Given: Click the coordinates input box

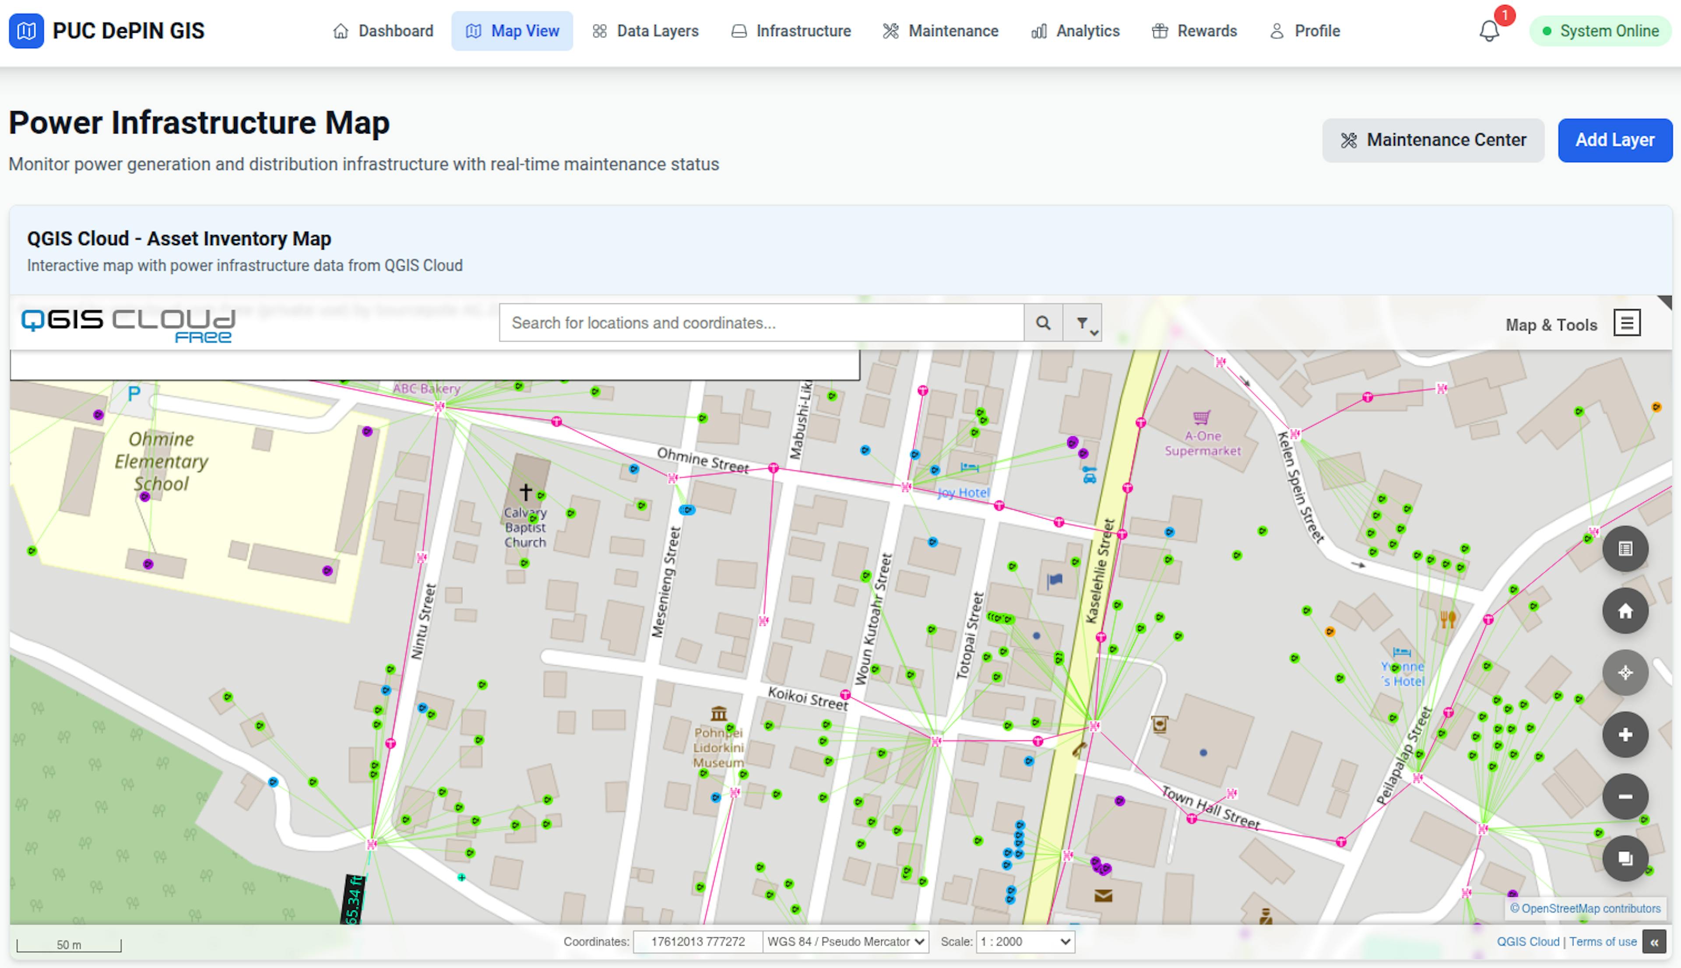Looking at the screenshot, I should 697,941.
